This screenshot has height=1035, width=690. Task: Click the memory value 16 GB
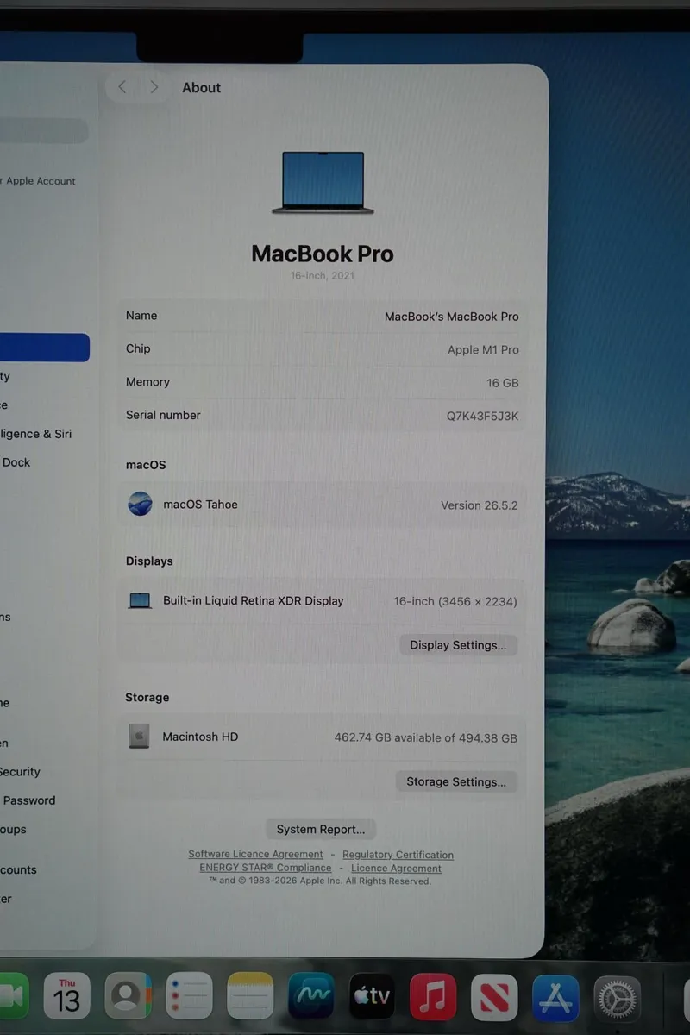503,383
